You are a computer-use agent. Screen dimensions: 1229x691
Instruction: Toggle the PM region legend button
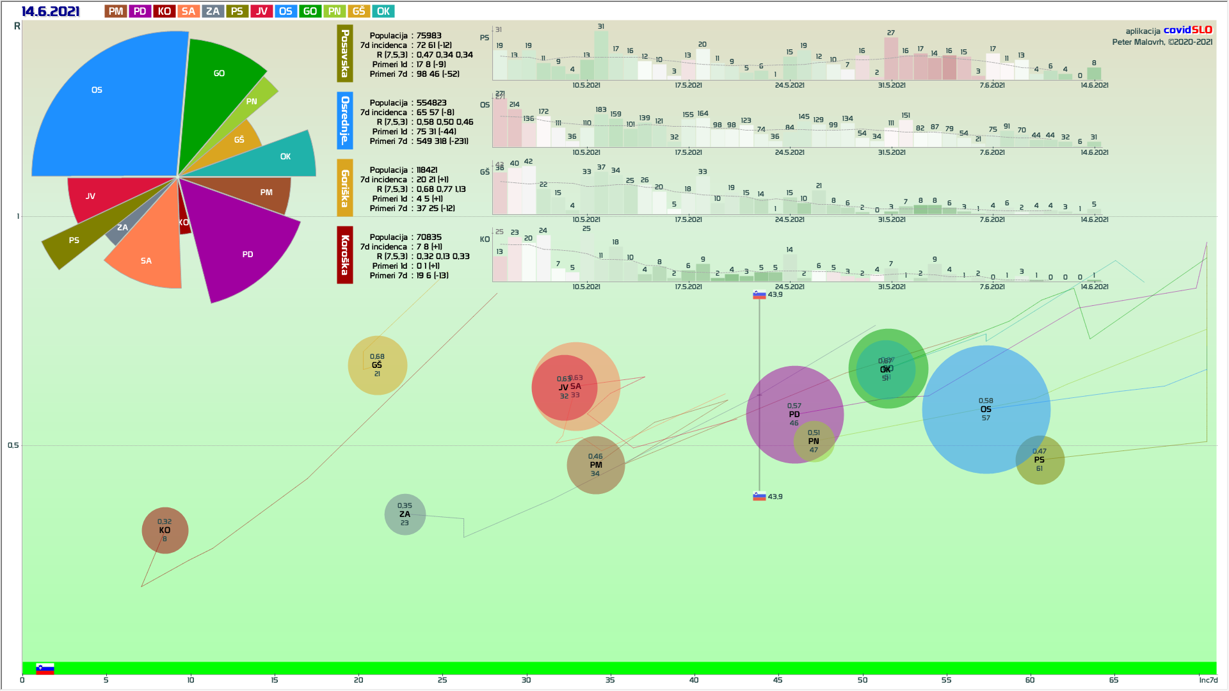(116, 12)
